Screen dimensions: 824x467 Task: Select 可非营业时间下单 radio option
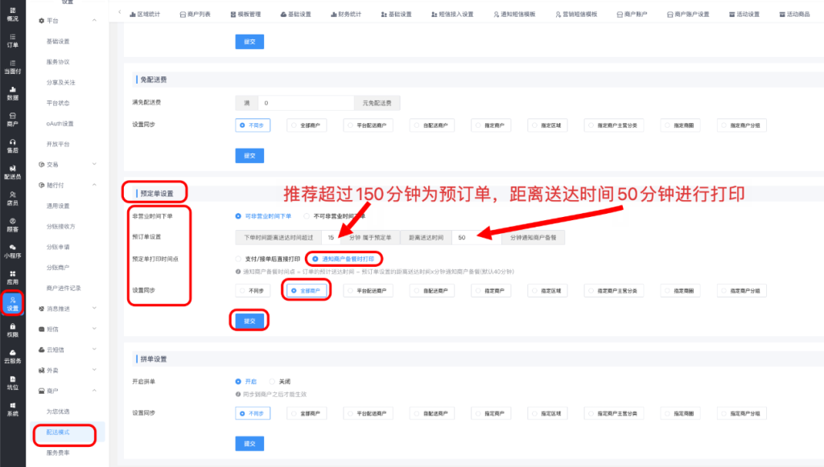tap(238, 215)
